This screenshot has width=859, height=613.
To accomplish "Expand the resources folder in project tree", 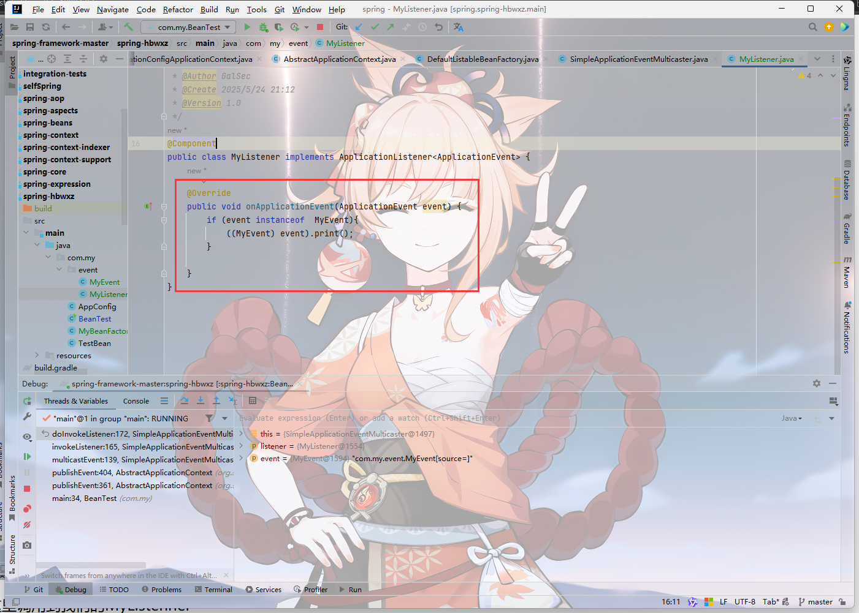I will pos(37,355).
